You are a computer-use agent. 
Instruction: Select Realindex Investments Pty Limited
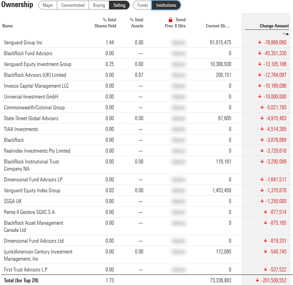point(37,151)
